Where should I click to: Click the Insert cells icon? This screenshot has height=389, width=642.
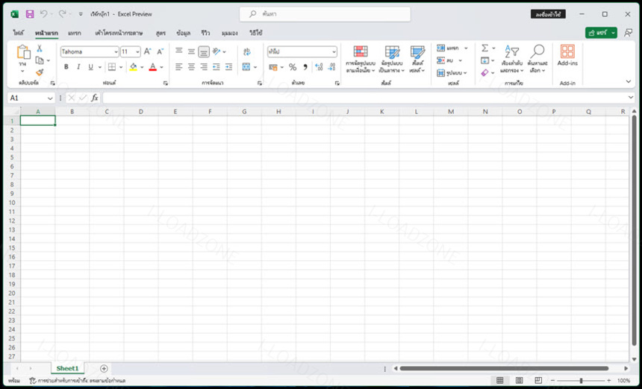(x=441, y=48)
